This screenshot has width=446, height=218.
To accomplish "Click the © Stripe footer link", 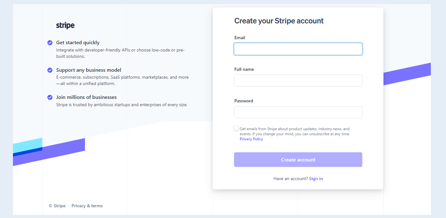I will pos(57,206).
